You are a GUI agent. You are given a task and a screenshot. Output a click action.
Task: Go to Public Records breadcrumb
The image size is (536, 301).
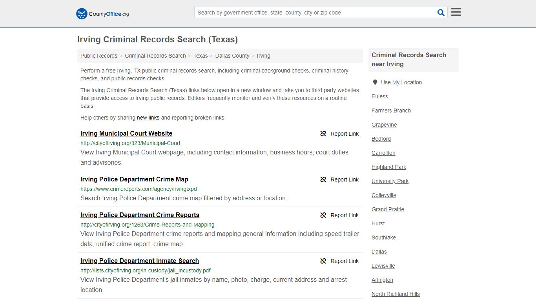(99, 56)
